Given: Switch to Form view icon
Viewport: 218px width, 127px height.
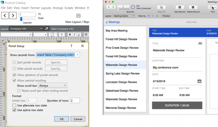Looking at the screenshot, I should coord(149,16).
